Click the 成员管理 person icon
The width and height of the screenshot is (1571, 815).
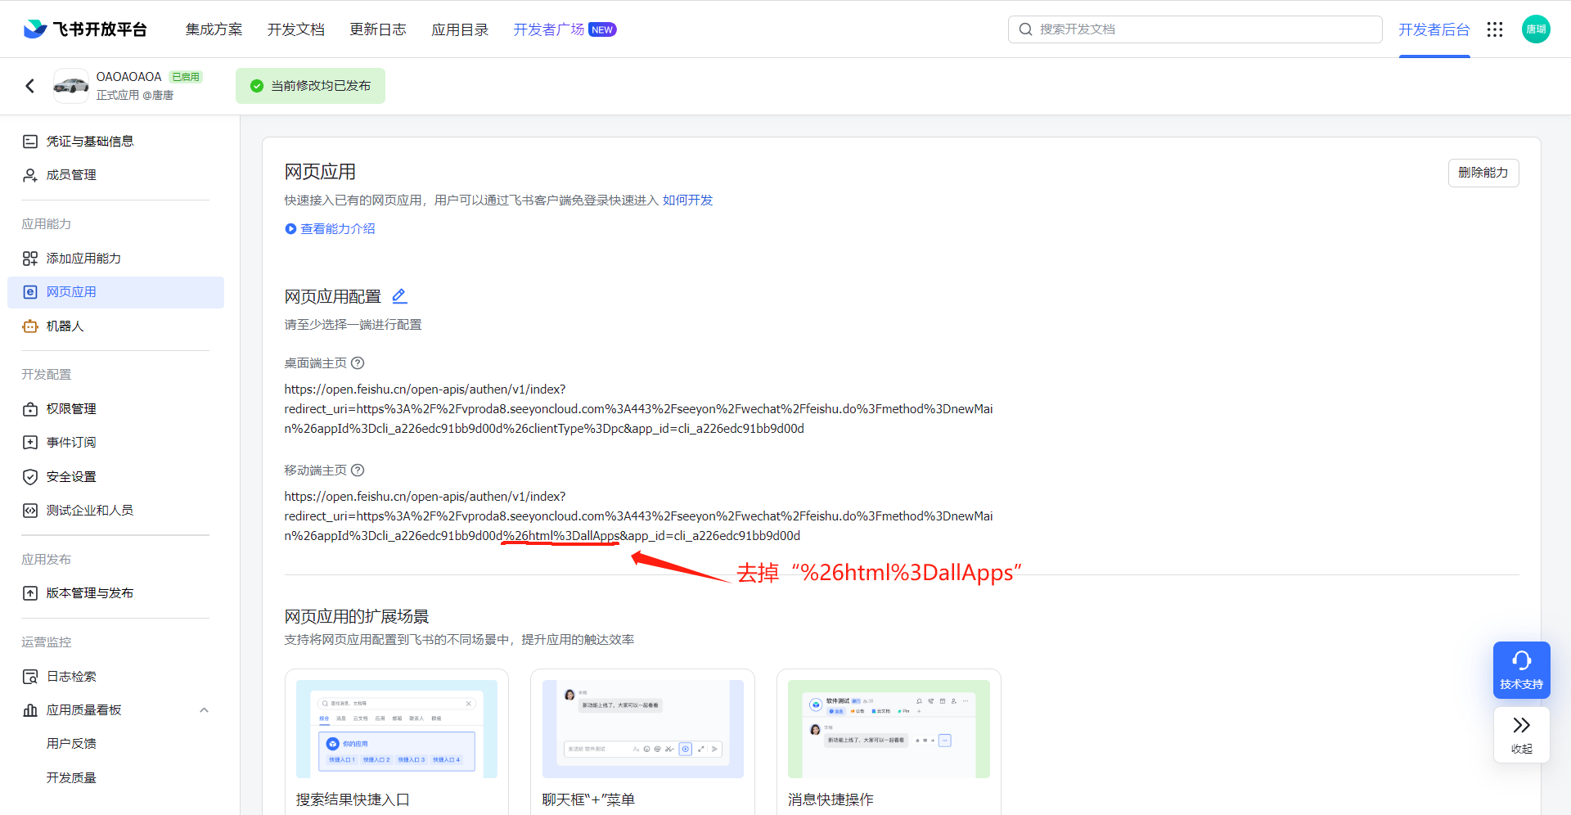click(30, 175)
